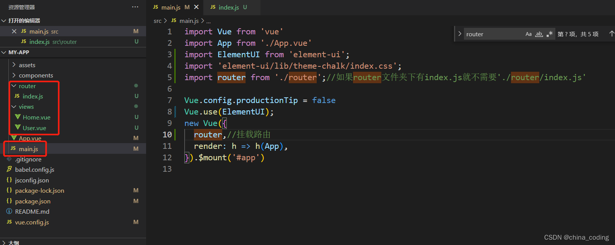Open the explorer panel more actions menu
This screenshot has height=245, width=615.
click(x=135, y=7)
